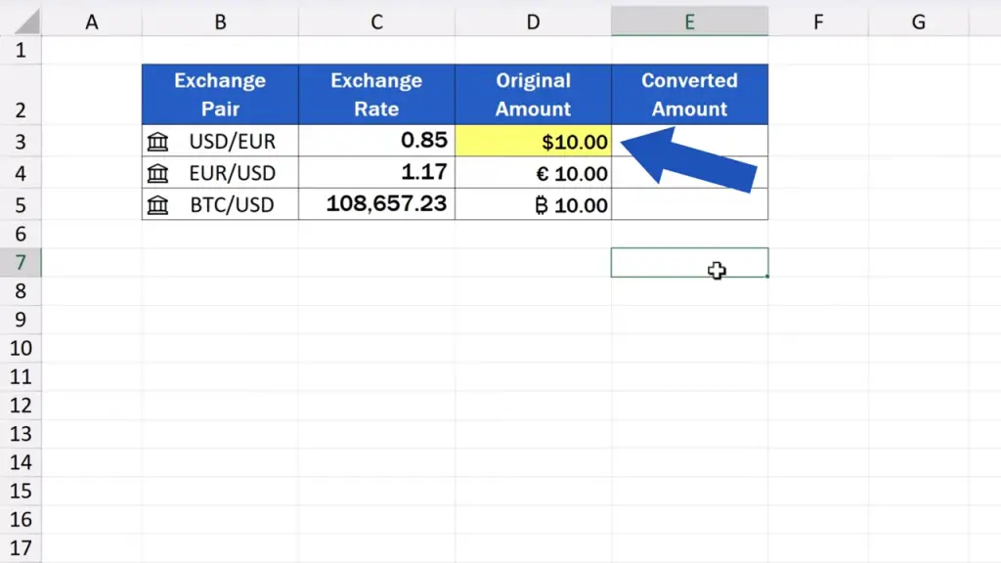Viewport: 1001px width, 563px height.
Task: Click the bank icon beside USD/EUR
Action: pyautogui.click(x=157, y=142)
